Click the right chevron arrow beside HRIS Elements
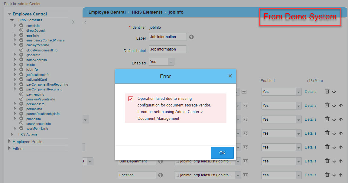The height and width of the screenshot is (183, 348). point(73,22)
